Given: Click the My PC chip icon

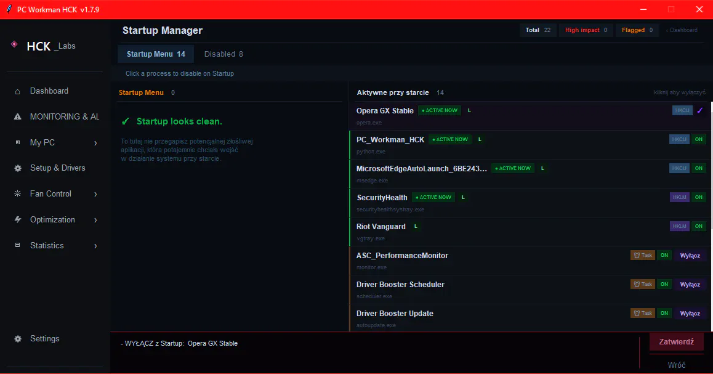Looking at the screenshot, I should pyautogui.click(x=18, y=142).
